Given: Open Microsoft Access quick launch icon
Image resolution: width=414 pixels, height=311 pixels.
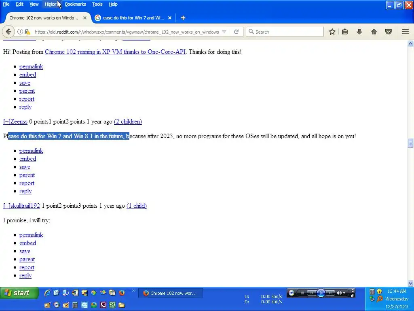Looking at the screenshot, I should pos(103,305).
